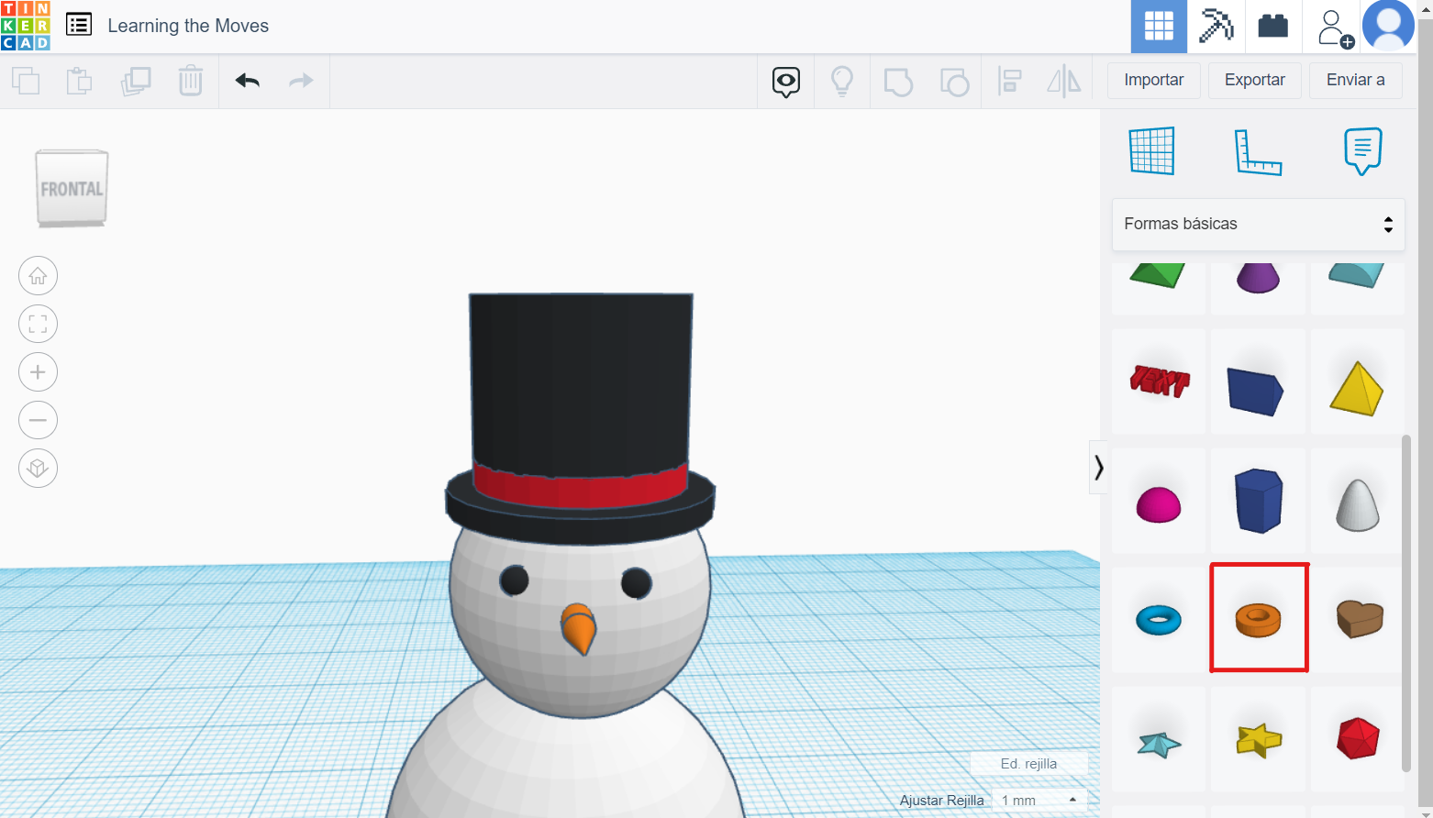
Task: Click the Learning the Moves design title
Action: coord(188,26)
